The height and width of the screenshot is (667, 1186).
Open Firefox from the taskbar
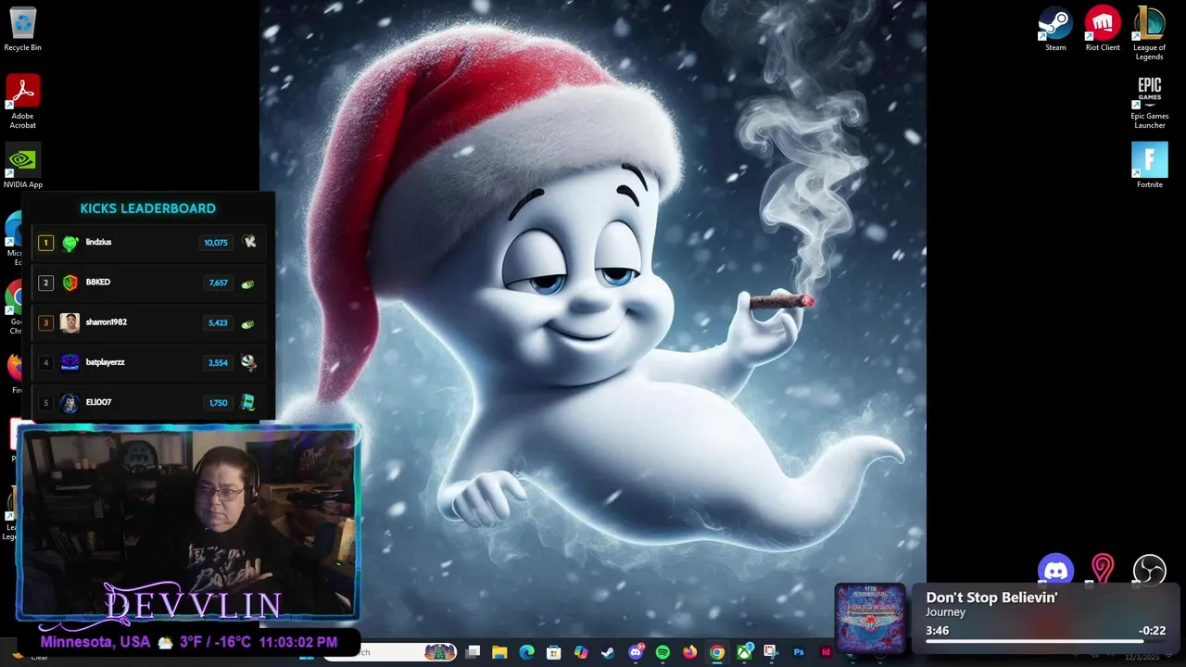click(689, 652)
